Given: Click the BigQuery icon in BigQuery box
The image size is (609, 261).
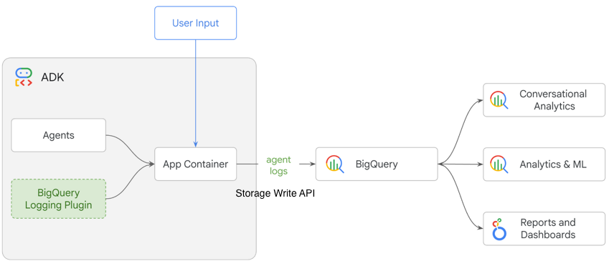Looking at the screenshot, I should (335, 164).
